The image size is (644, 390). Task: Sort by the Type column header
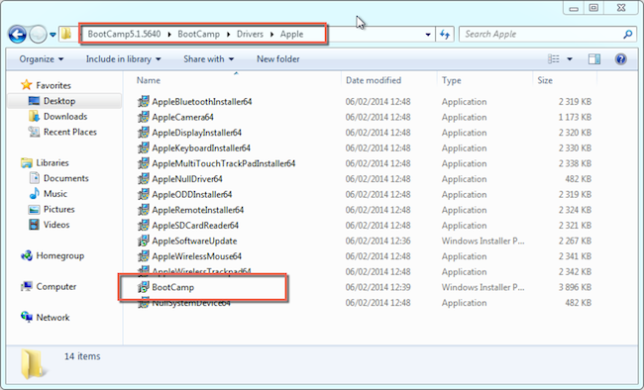[x=452, y=80]
